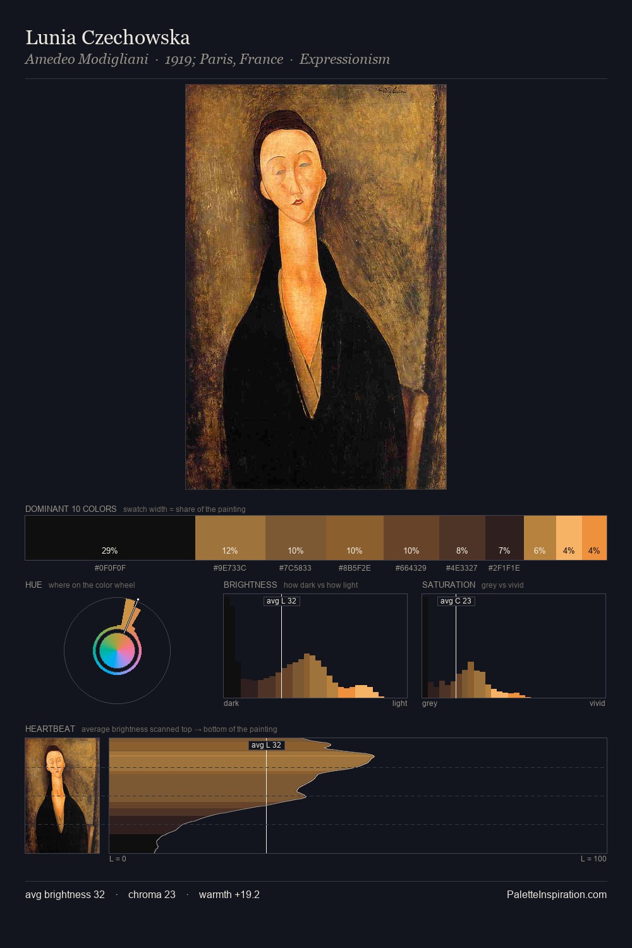This screenshot has height=948, width=632.
Task: Click the hex code '#4E3327' text
Action: (462, 568)
